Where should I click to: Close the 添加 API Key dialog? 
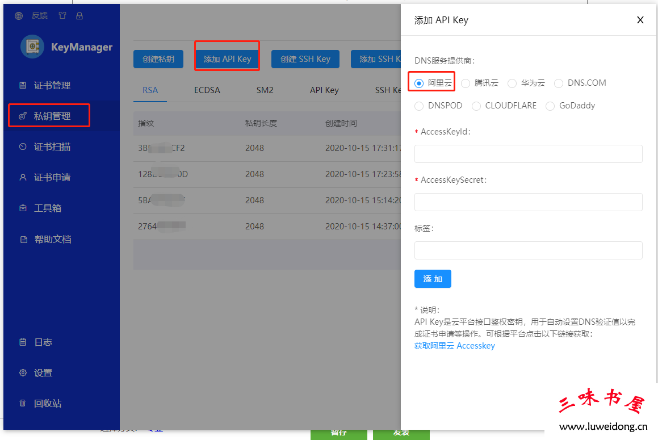640,20
